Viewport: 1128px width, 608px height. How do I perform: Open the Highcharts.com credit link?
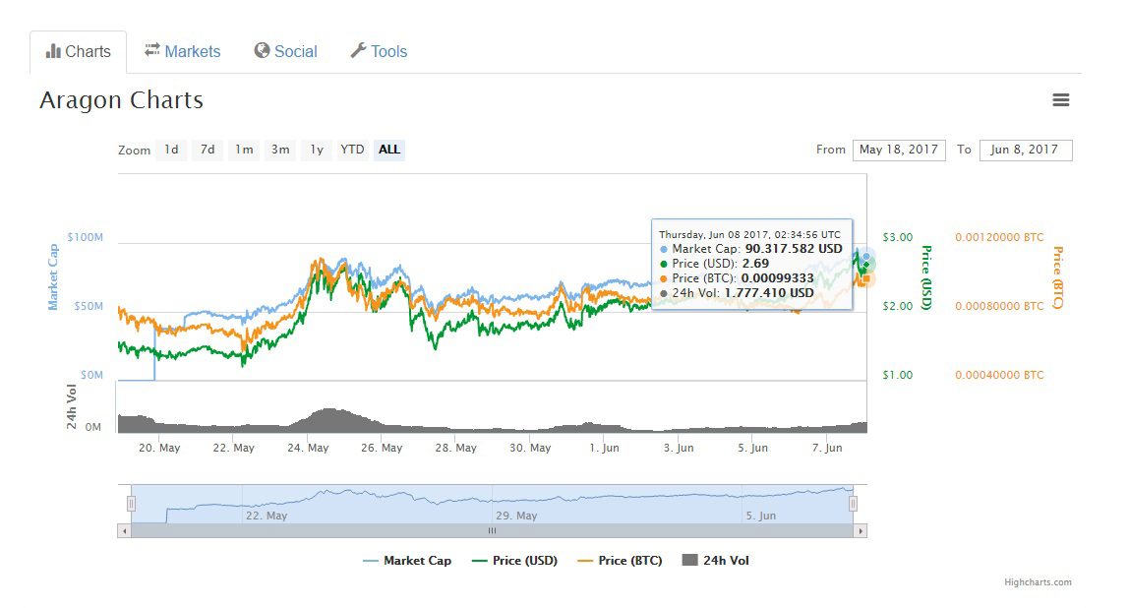pyautogui.click(x=1039, y=582)
